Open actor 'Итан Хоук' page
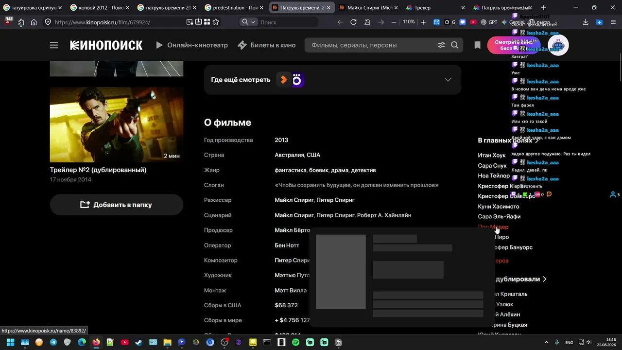This screenshot has width=622, height=350. pyautogui.click(x=492, y=156)
